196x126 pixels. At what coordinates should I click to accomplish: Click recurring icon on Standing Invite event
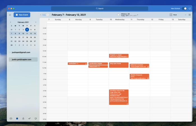coord(127,104)
